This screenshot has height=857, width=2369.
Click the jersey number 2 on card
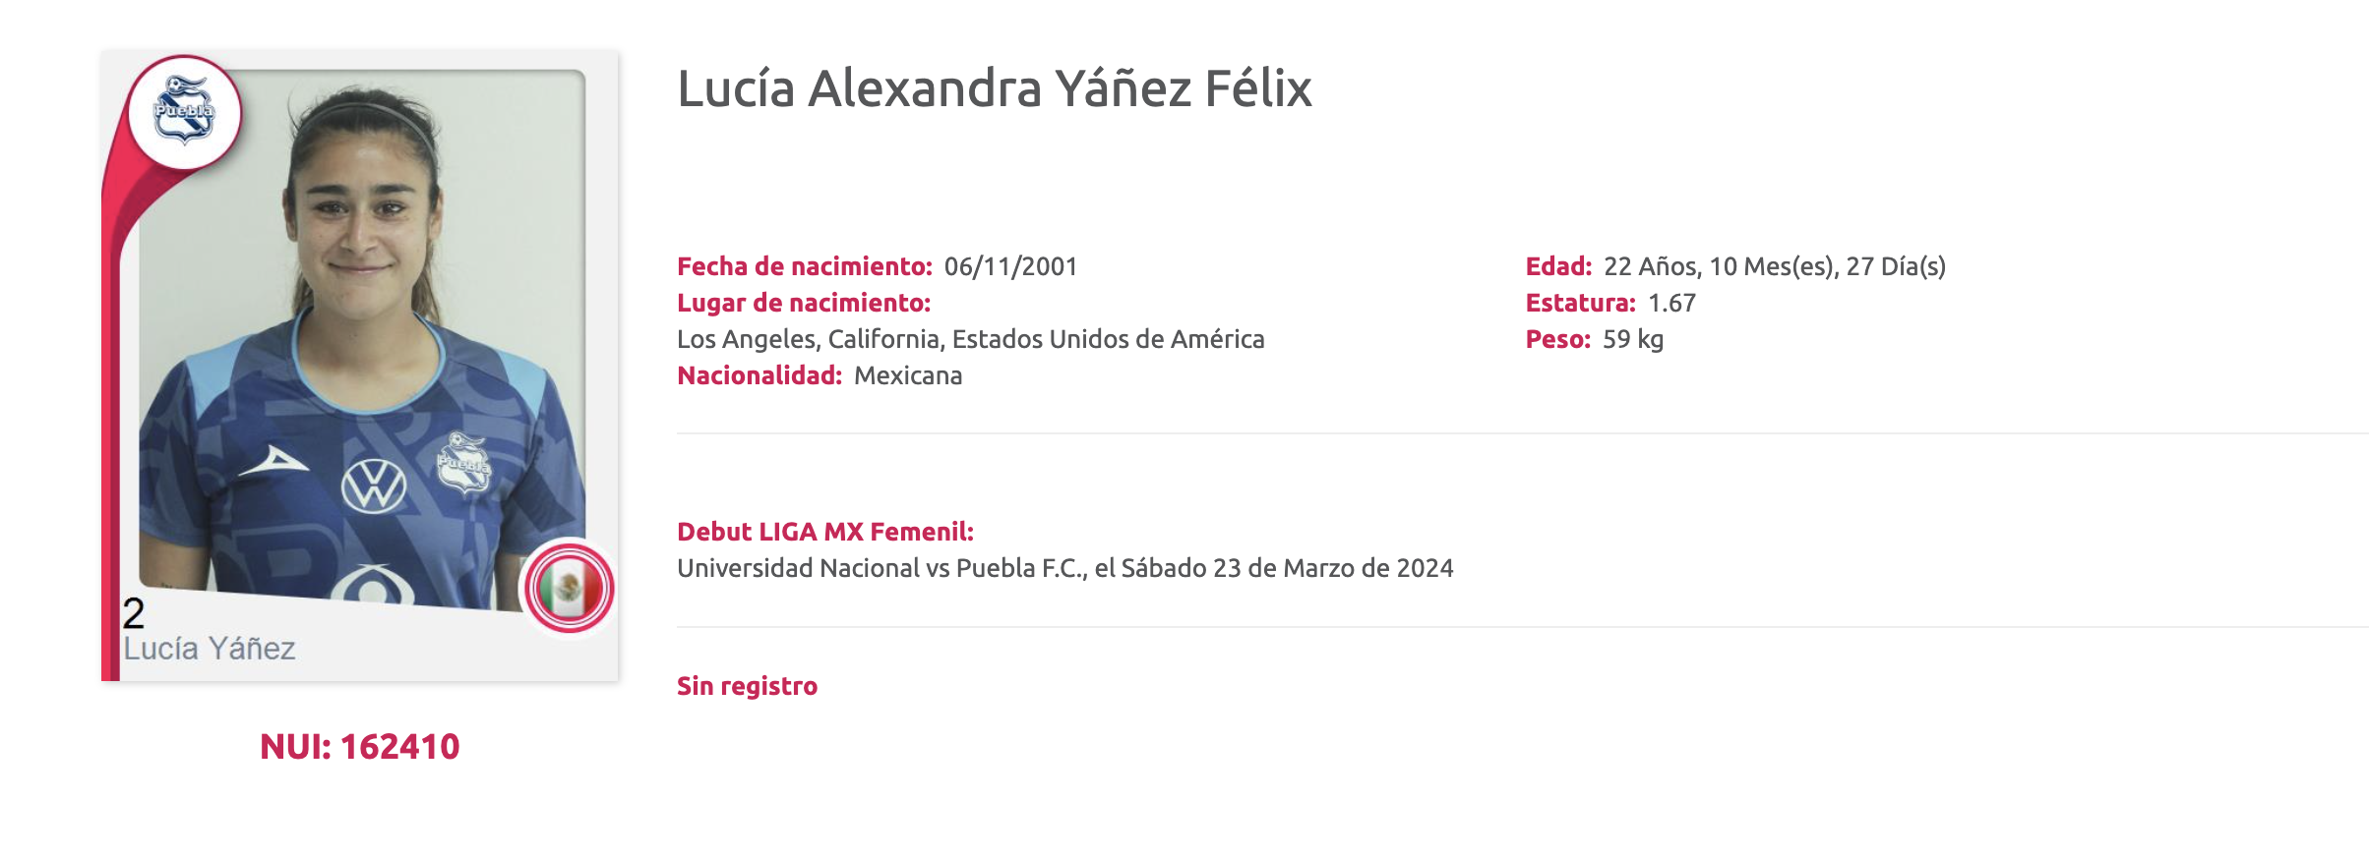(x=134, y=613)
